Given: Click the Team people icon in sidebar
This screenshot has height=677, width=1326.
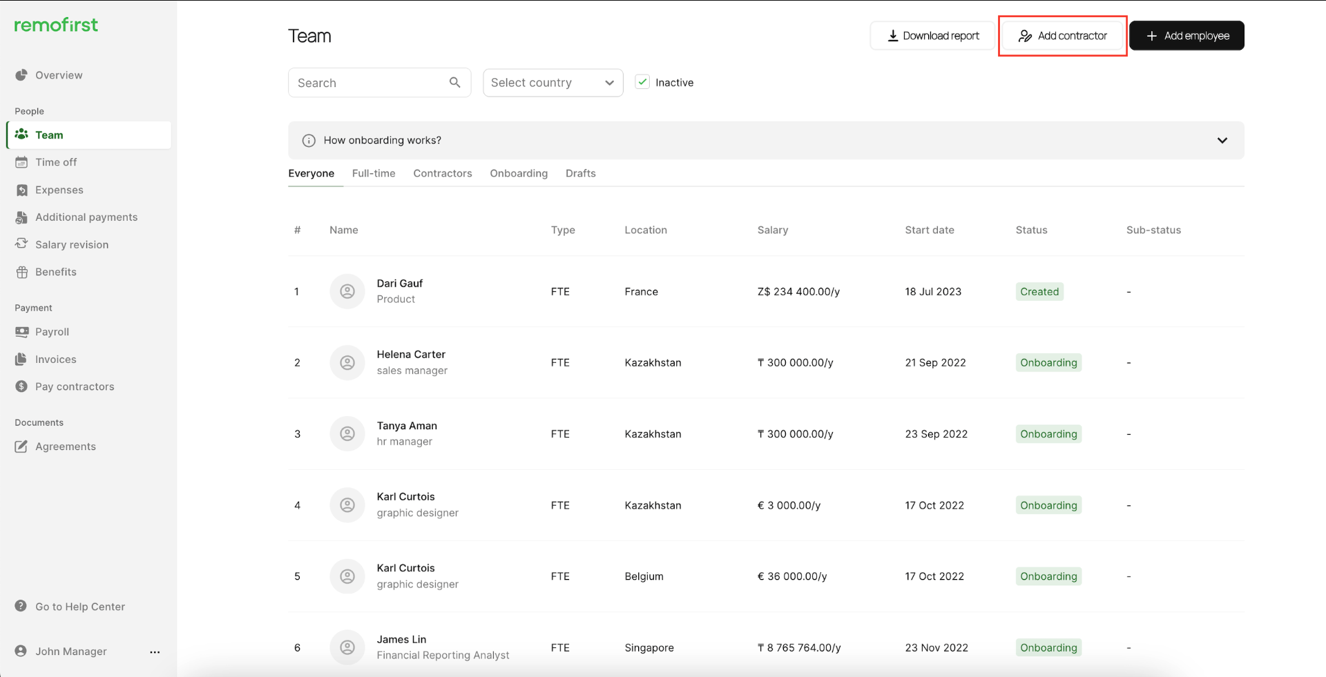Looking at the screenshot, I should point(21,134).
